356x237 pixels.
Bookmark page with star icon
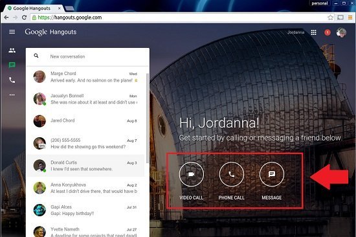331,17
